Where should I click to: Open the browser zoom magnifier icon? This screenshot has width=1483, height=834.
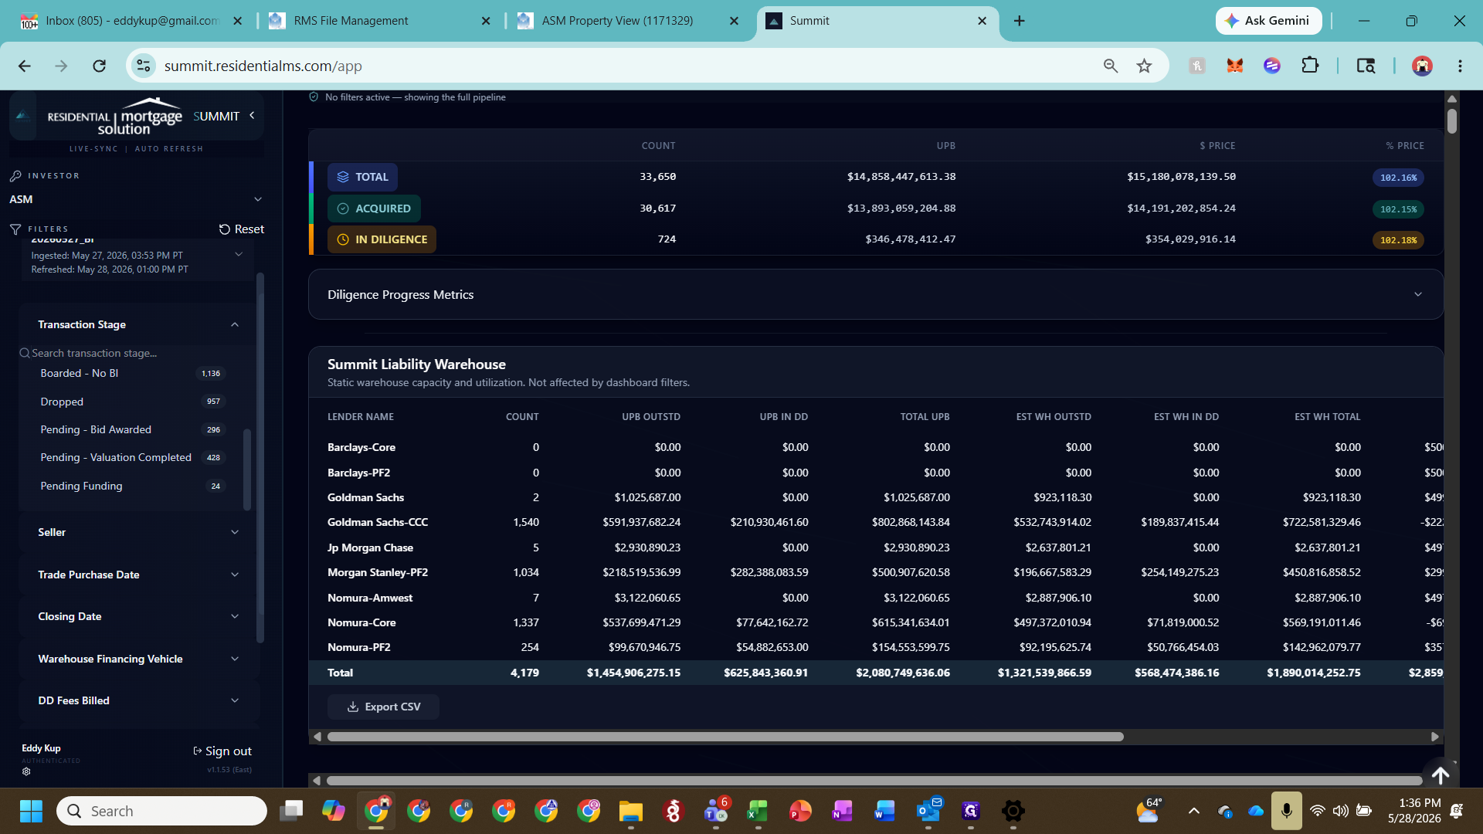[x=1111, y=66]
